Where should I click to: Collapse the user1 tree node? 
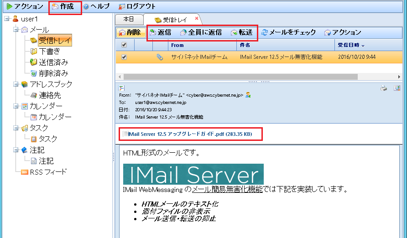point(7,19)
